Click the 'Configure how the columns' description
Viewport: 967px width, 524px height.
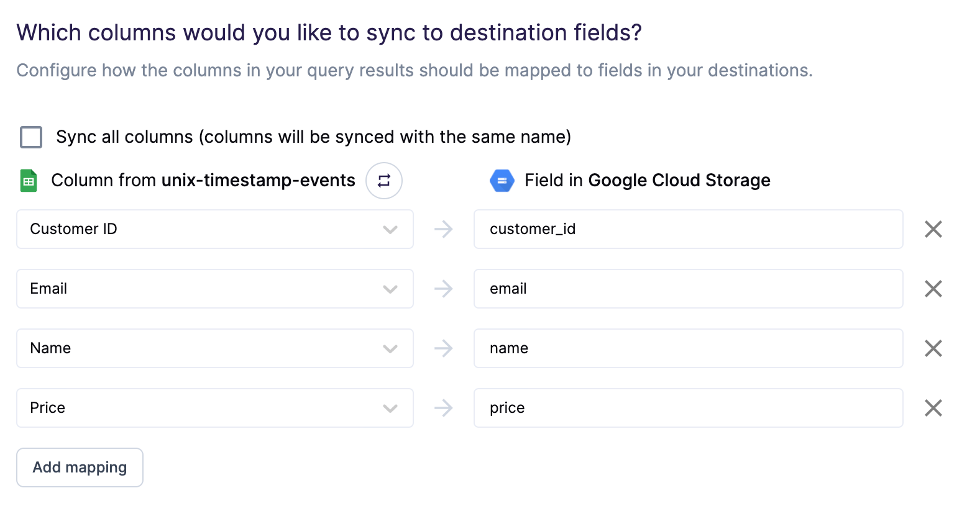click(x=415, y=71)
